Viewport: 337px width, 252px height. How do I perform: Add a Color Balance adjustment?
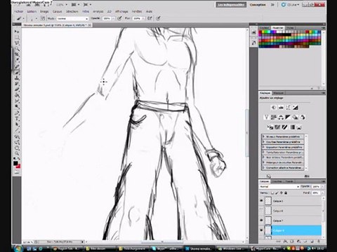coord(281,118)
